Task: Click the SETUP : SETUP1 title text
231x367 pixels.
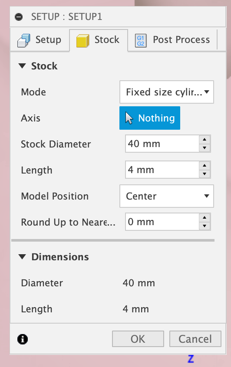Action: pyautogui.click(x=66, y=16)
